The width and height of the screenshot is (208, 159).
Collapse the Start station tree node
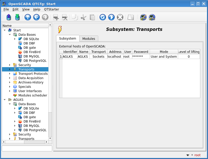pos(5,30)
